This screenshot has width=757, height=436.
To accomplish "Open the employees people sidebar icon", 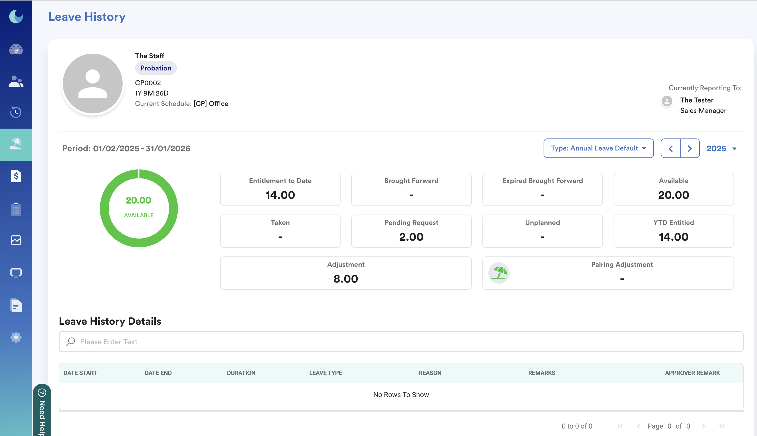I will (x=16, y=81).
